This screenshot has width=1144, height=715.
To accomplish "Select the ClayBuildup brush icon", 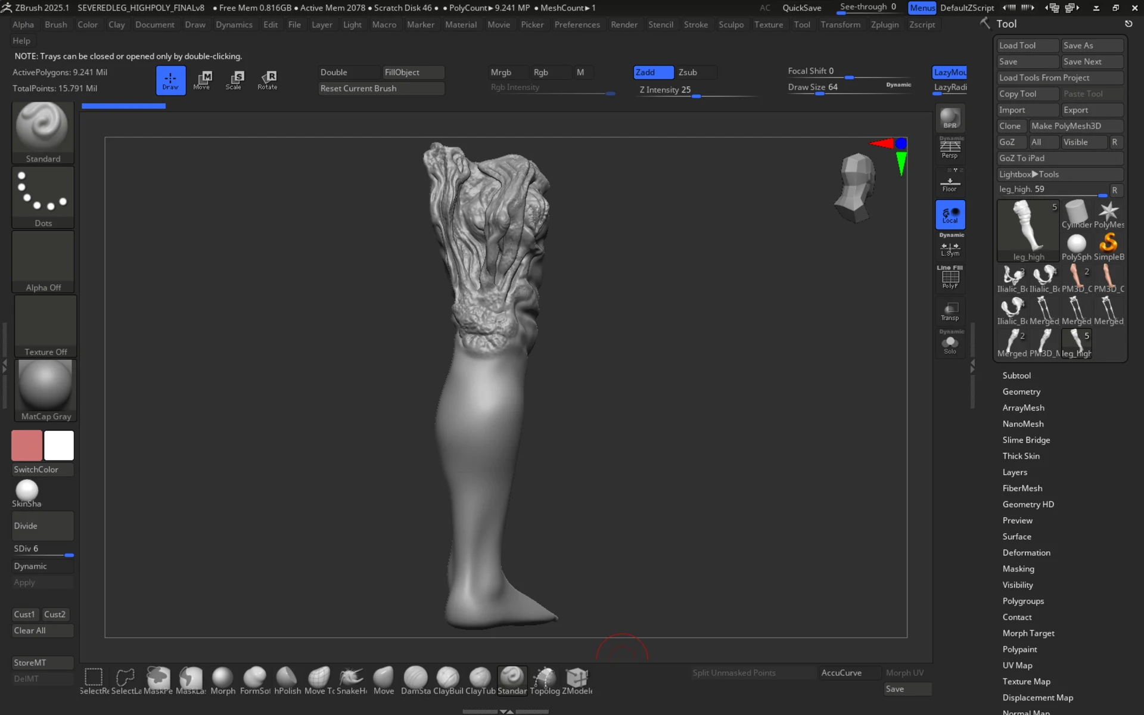I will coord(448,680).
